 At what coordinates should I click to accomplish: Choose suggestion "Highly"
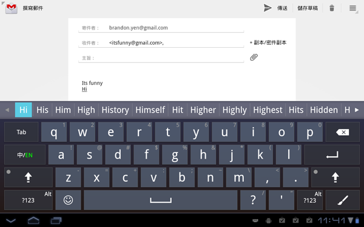point(234,110)
